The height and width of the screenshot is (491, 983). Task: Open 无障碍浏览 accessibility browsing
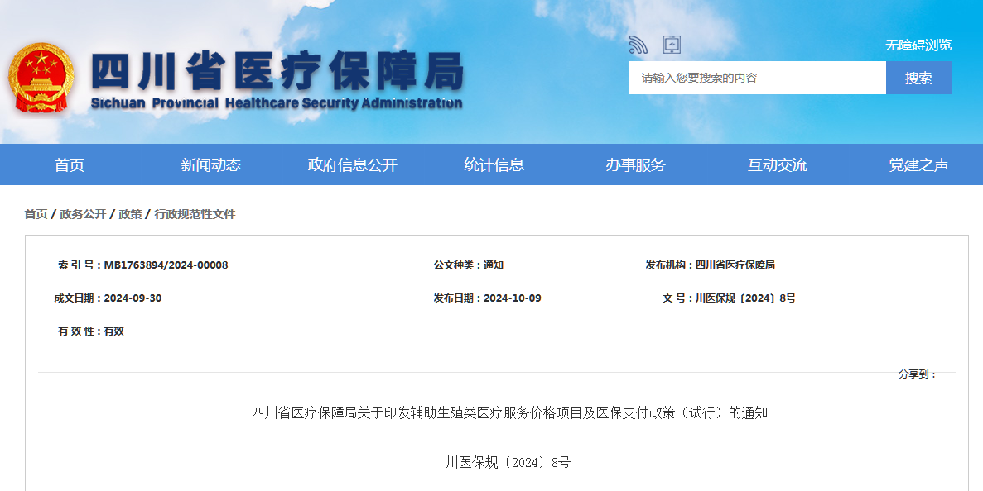[919, 45]
